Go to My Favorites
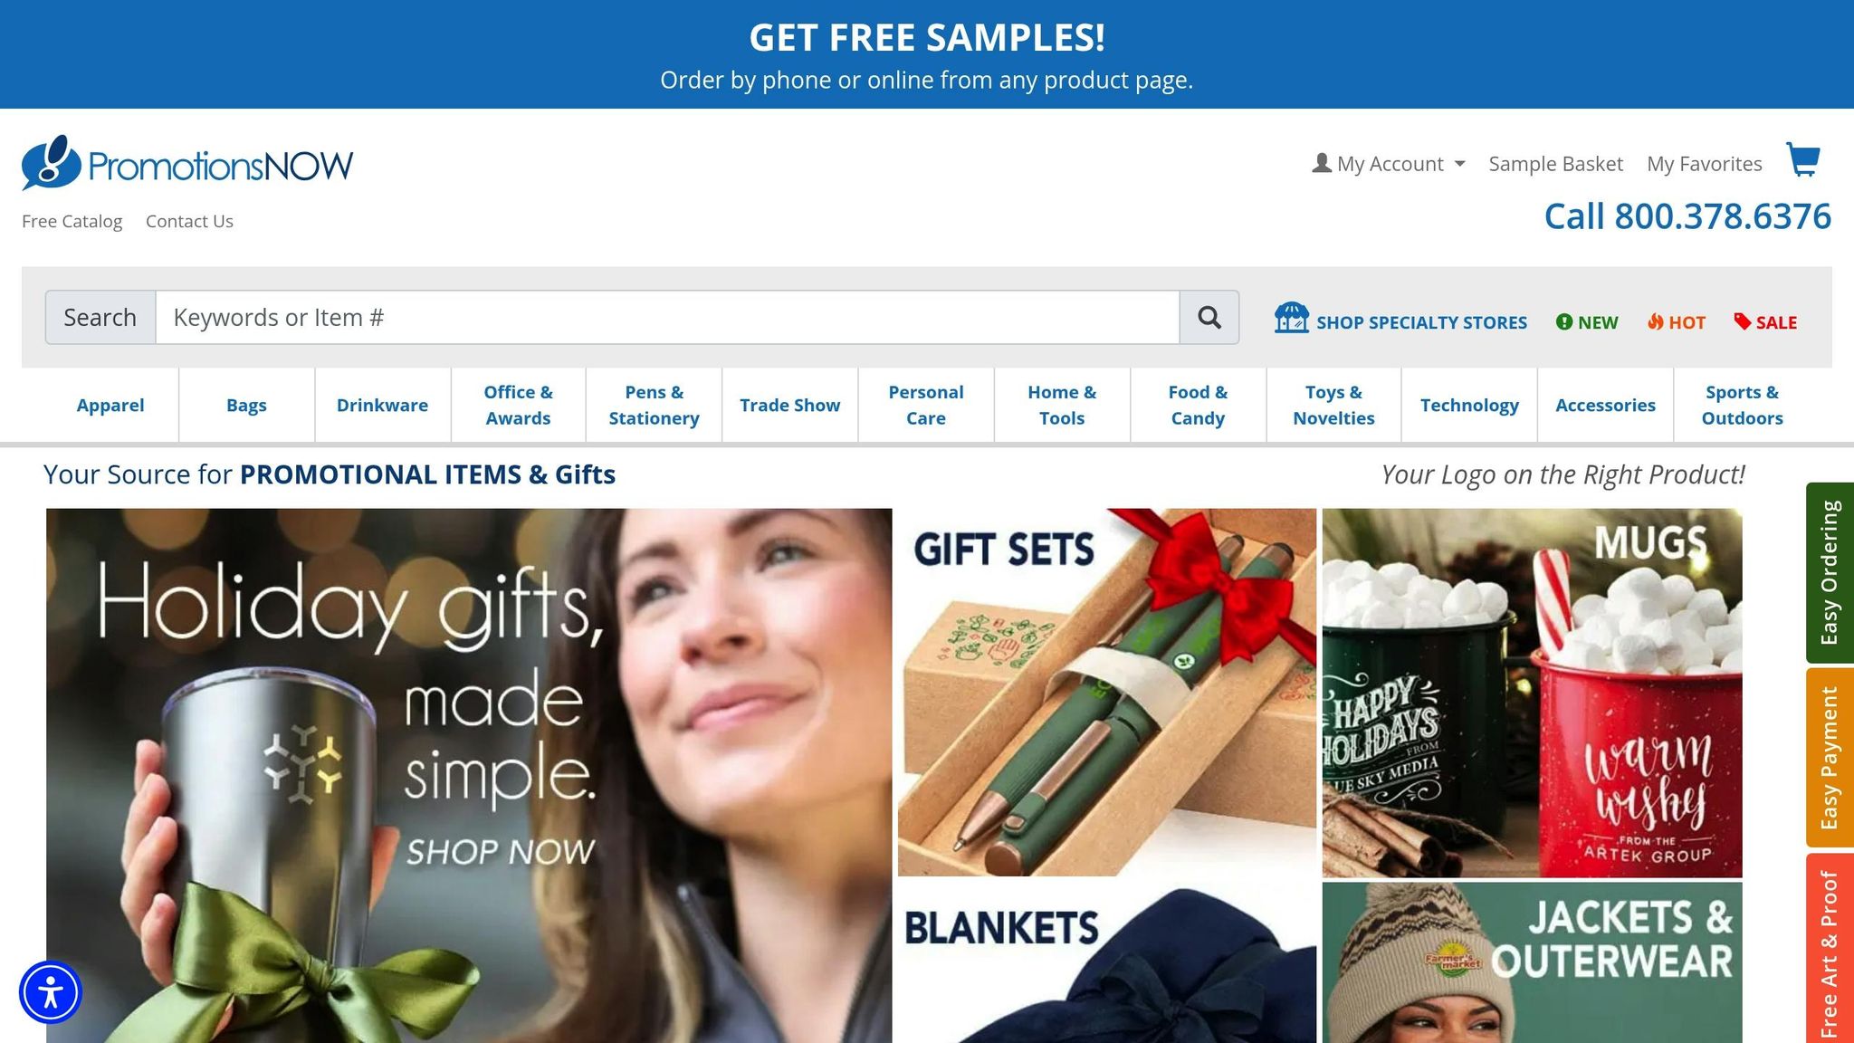This screenshot has height=1043, width=1854. pos(1704,164)
